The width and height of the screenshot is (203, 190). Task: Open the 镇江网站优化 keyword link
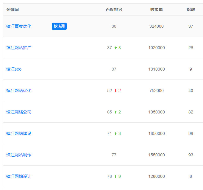click(19, 91)
